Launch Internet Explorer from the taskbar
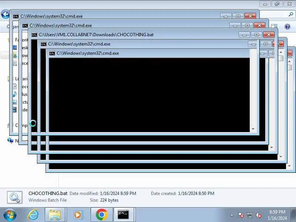Screen dimensions: 296x222 click(33, 215)
